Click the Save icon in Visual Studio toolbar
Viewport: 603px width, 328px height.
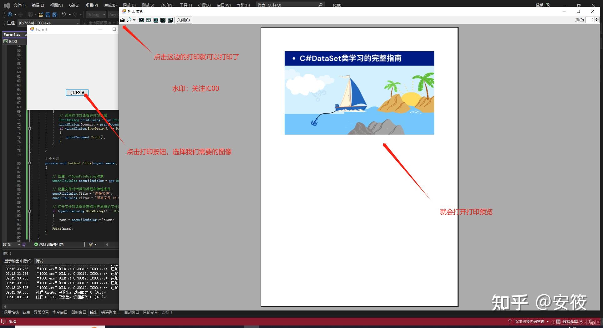coord(48,15)
